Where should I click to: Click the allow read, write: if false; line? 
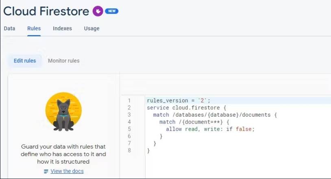[210, 129]
